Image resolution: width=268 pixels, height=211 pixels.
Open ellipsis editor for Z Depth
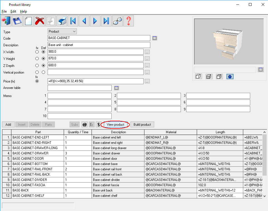click(x=147, y=66)
